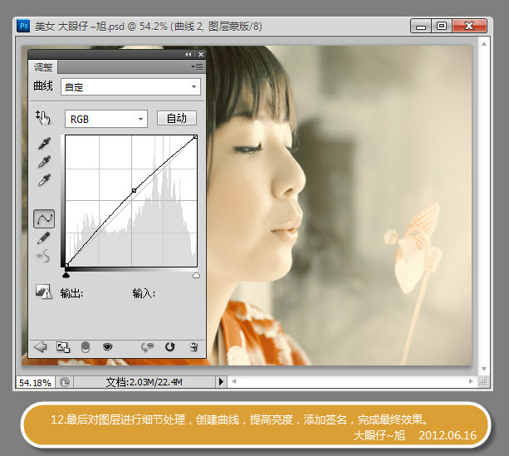Viewport: 509px width, 456px height.
Task: Pick the gray point eyedropper
Action: 44,162
